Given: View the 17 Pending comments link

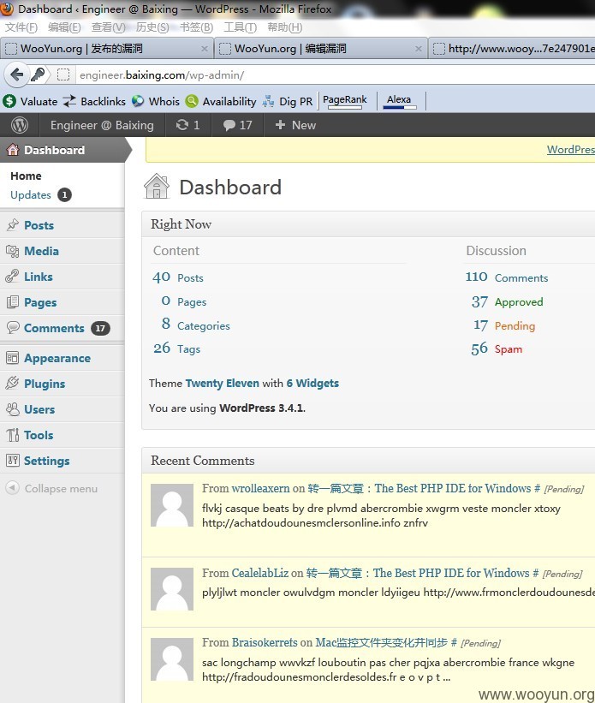Looking at the screenshot, I should coord(504,325).
